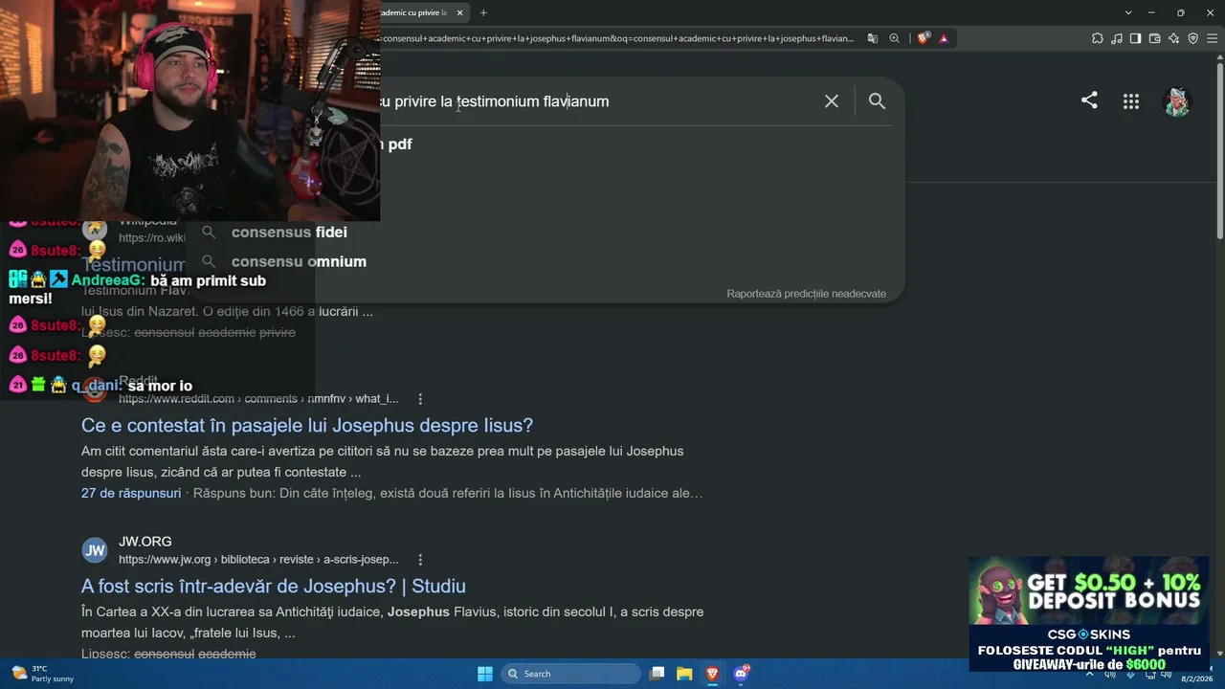Click the Windows taskbar Search box
The image size is (1225, 689).
pos(570,674)
